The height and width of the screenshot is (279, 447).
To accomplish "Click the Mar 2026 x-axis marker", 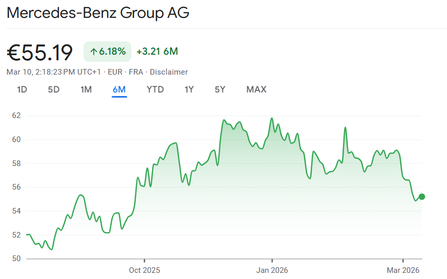I will pyautogui.click(x=403, y=270).
